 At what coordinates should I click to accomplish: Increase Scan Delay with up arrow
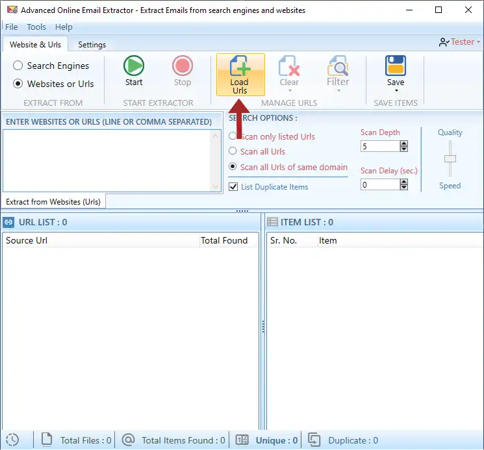403,182
